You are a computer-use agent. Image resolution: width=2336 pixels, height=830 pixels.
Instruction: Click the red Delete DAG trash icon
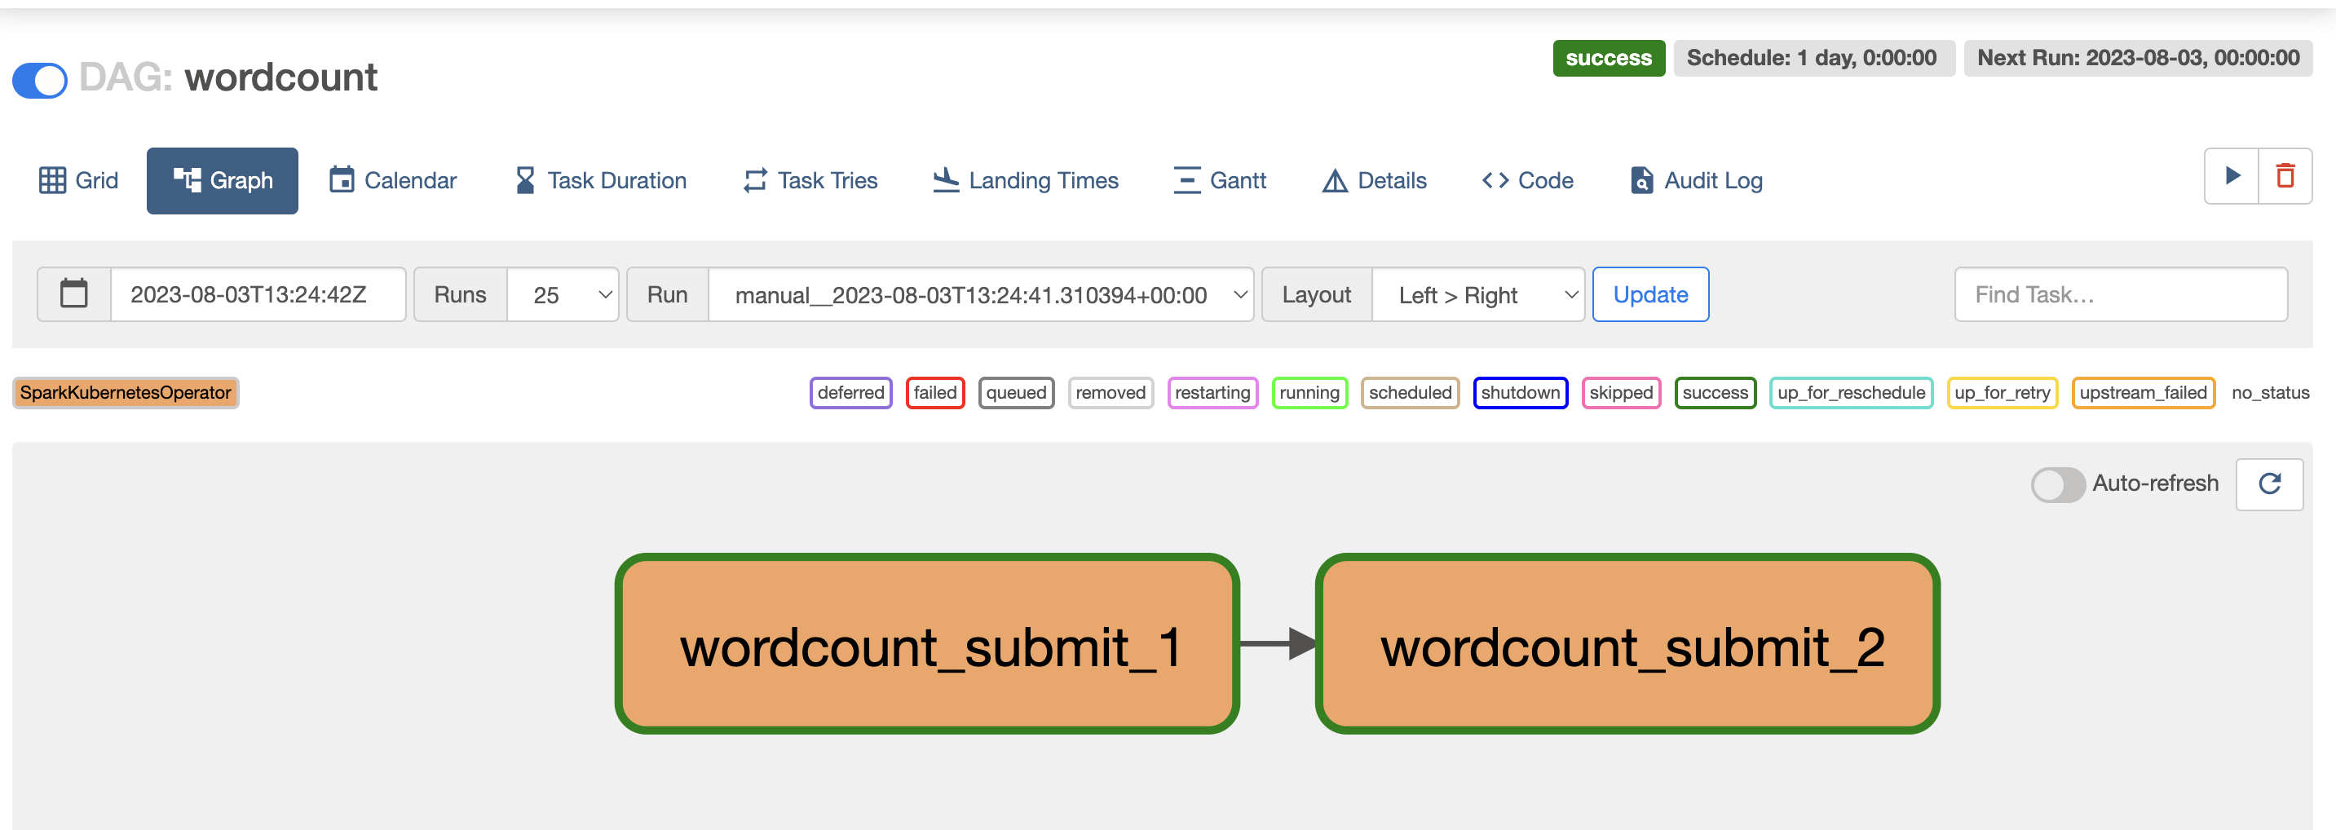2285,176
